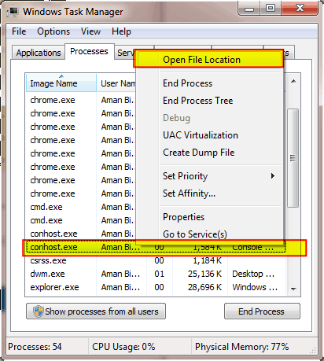The width and height of the screenshot is (324, 361).
Task: Click the memory value 25,136 K
Action: pyautogui.click(x=204, y=274)
